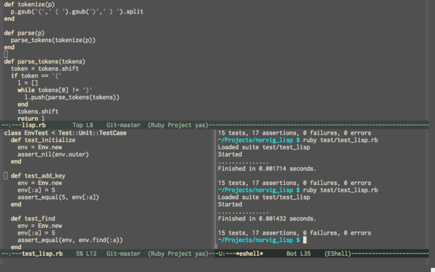Click '(Ruby Project yas)' modes in lisp.rb mode line
Viewport: 435px width, 272px height.
tap(178, 125)
